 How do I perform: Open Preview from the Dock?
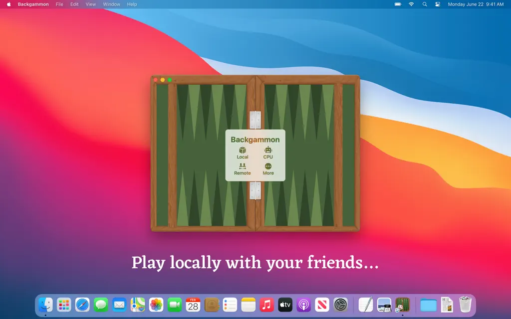coord(384,305)
